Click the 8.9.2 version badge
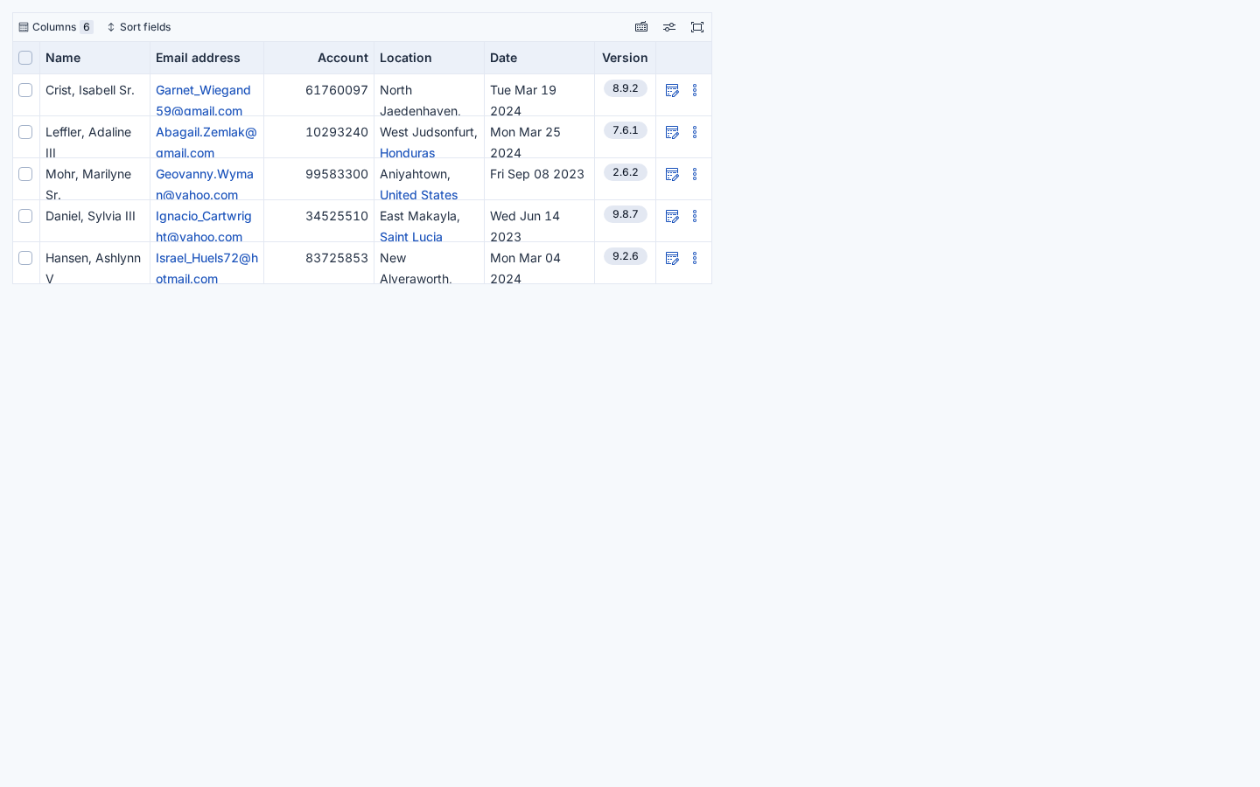Image resolution: width=1260 pixels, height=787 pixels. [x=626, y=88]
